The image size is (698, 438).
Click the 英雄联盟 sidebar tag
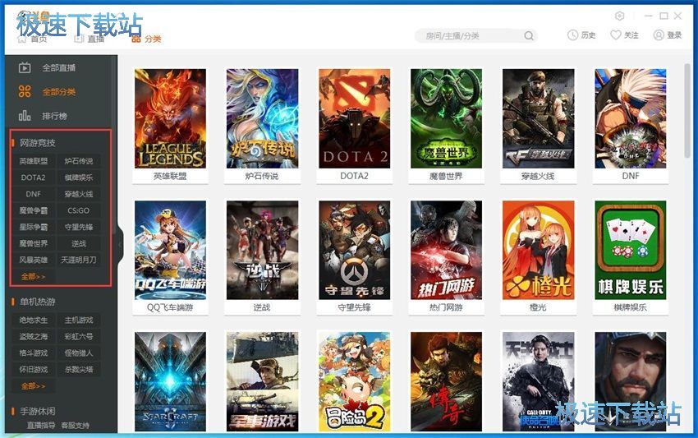pyautogui.click(x=34, y=161)
